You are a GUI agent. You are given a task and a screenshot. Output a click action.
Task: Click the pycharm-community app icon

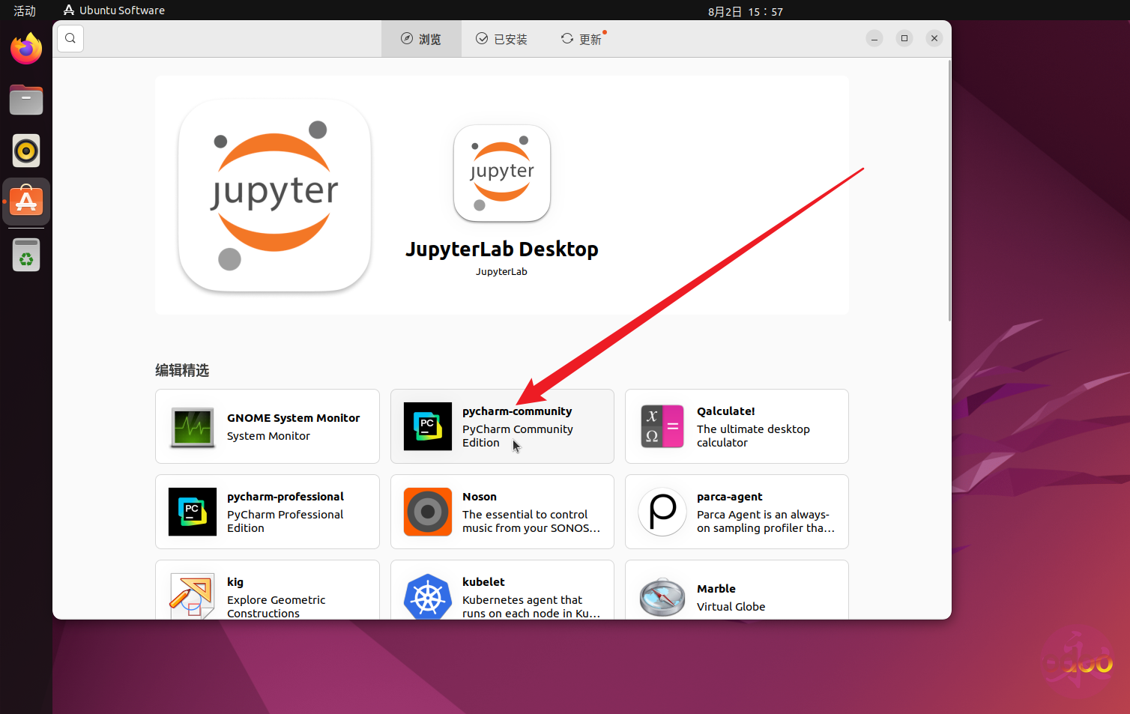[428, 426]
